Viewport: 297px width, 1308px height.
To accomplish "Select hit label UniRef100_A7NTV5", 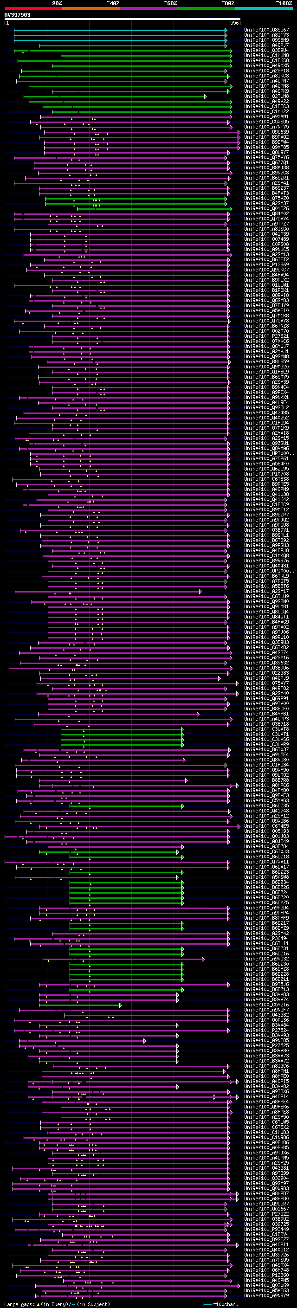I will pyautogui.click(x=266, y=127).
